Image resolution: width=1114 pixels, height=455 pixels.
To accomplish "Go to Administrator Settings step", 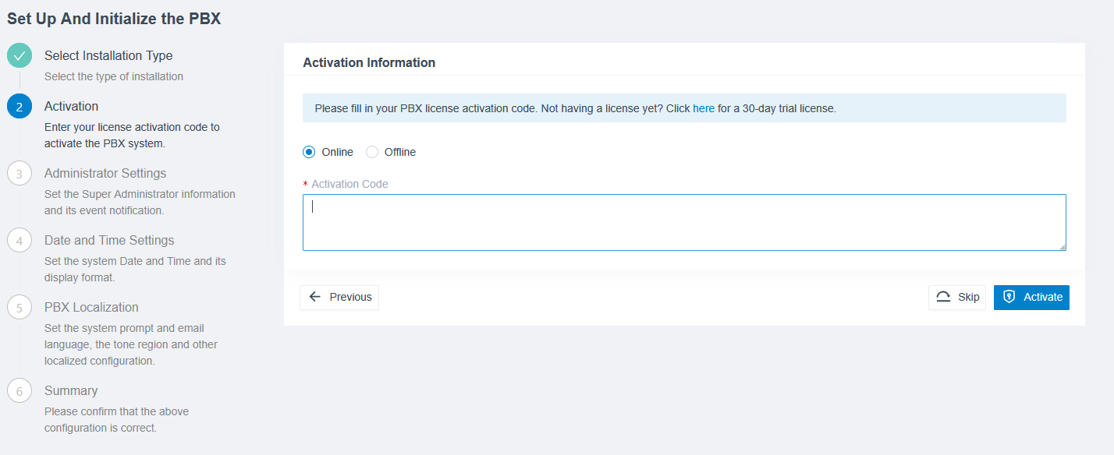I will (105, 173).
